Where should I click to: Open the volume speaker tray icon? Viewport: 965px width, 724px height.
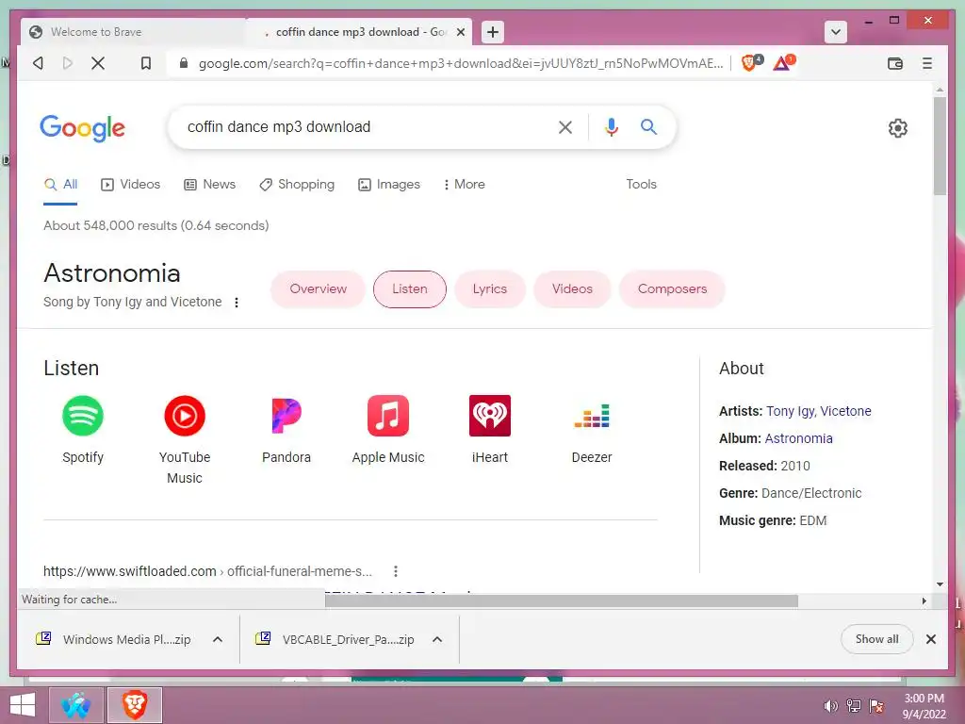[x=831, y=706]
